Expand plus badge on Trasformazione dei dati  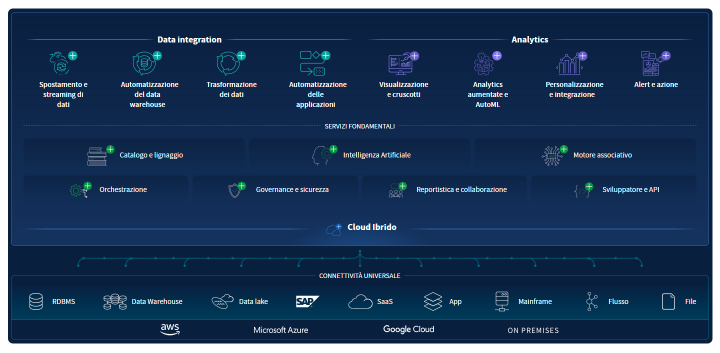(241, 55)
